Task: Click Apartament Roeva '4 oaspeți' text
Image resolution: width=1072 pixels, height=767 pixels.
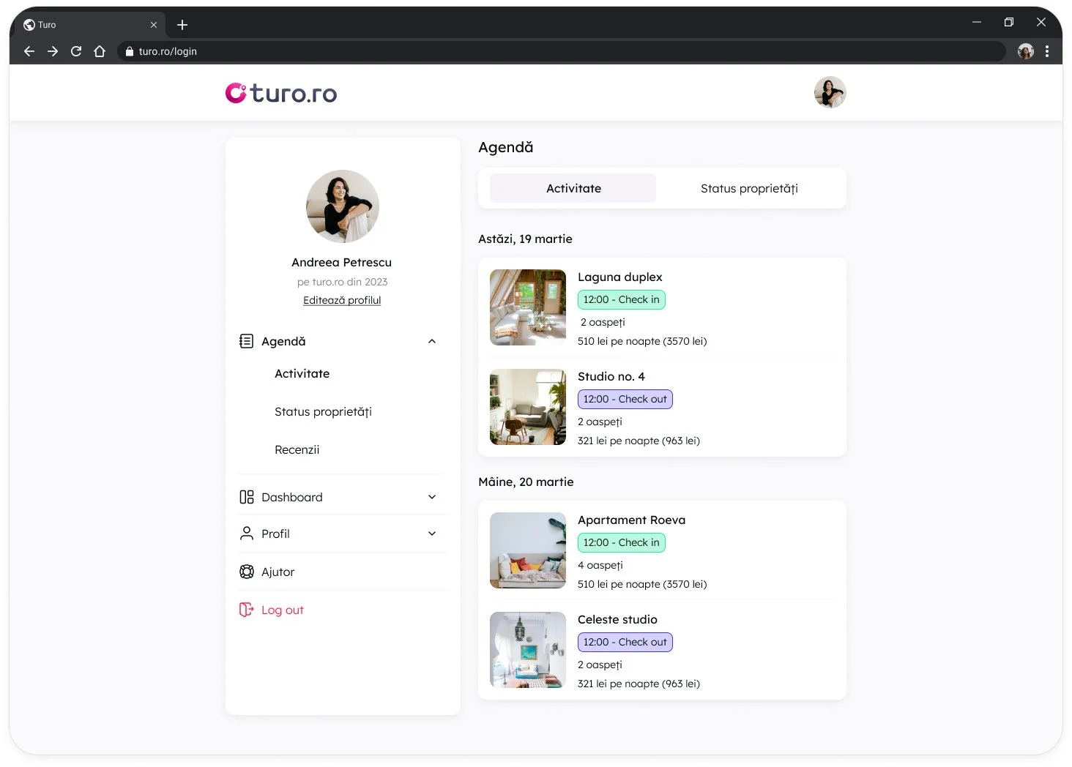Action: [600, 565]
